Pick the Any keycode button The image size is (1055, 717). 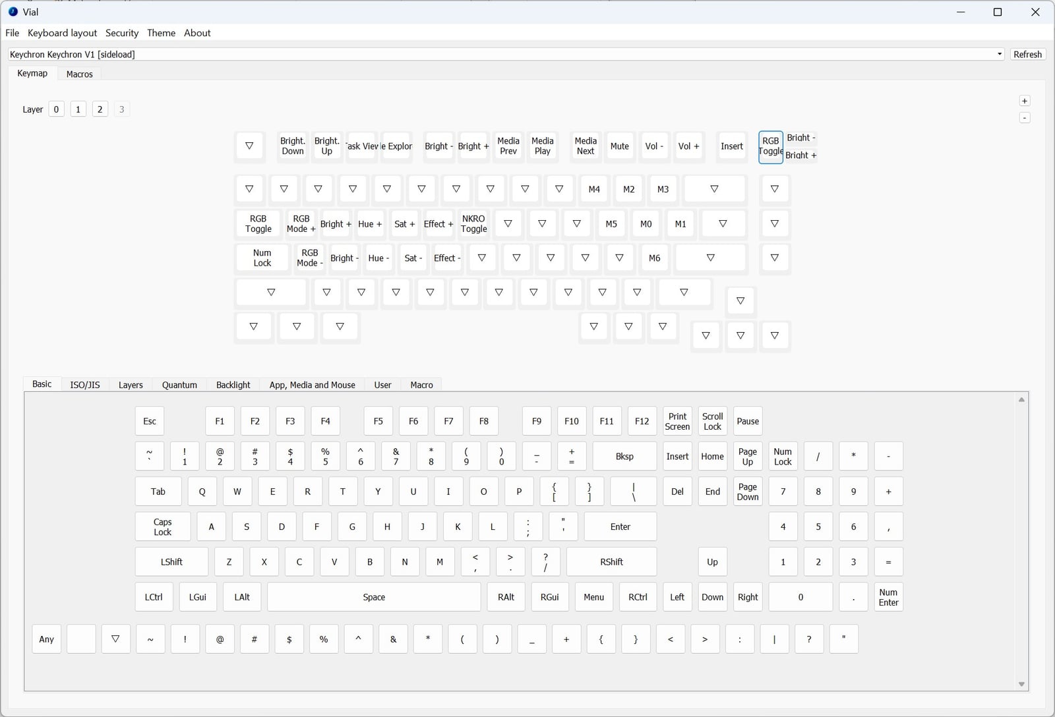pos(47,639)
